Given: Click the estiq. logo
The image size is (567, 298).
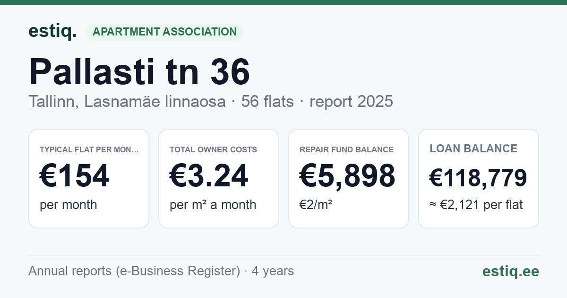Looking at the screenshot, I should click(52, 31).
